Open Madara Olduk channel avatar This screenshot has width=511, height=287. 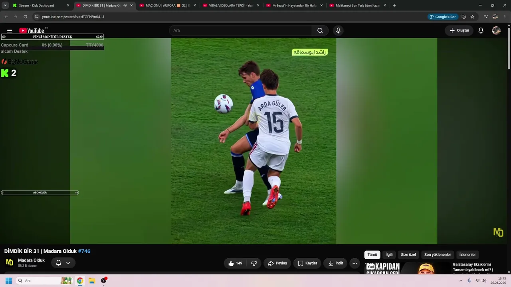[x=10, y=262]
